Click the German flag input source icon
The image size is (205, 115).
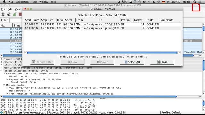tap(163, 2)
